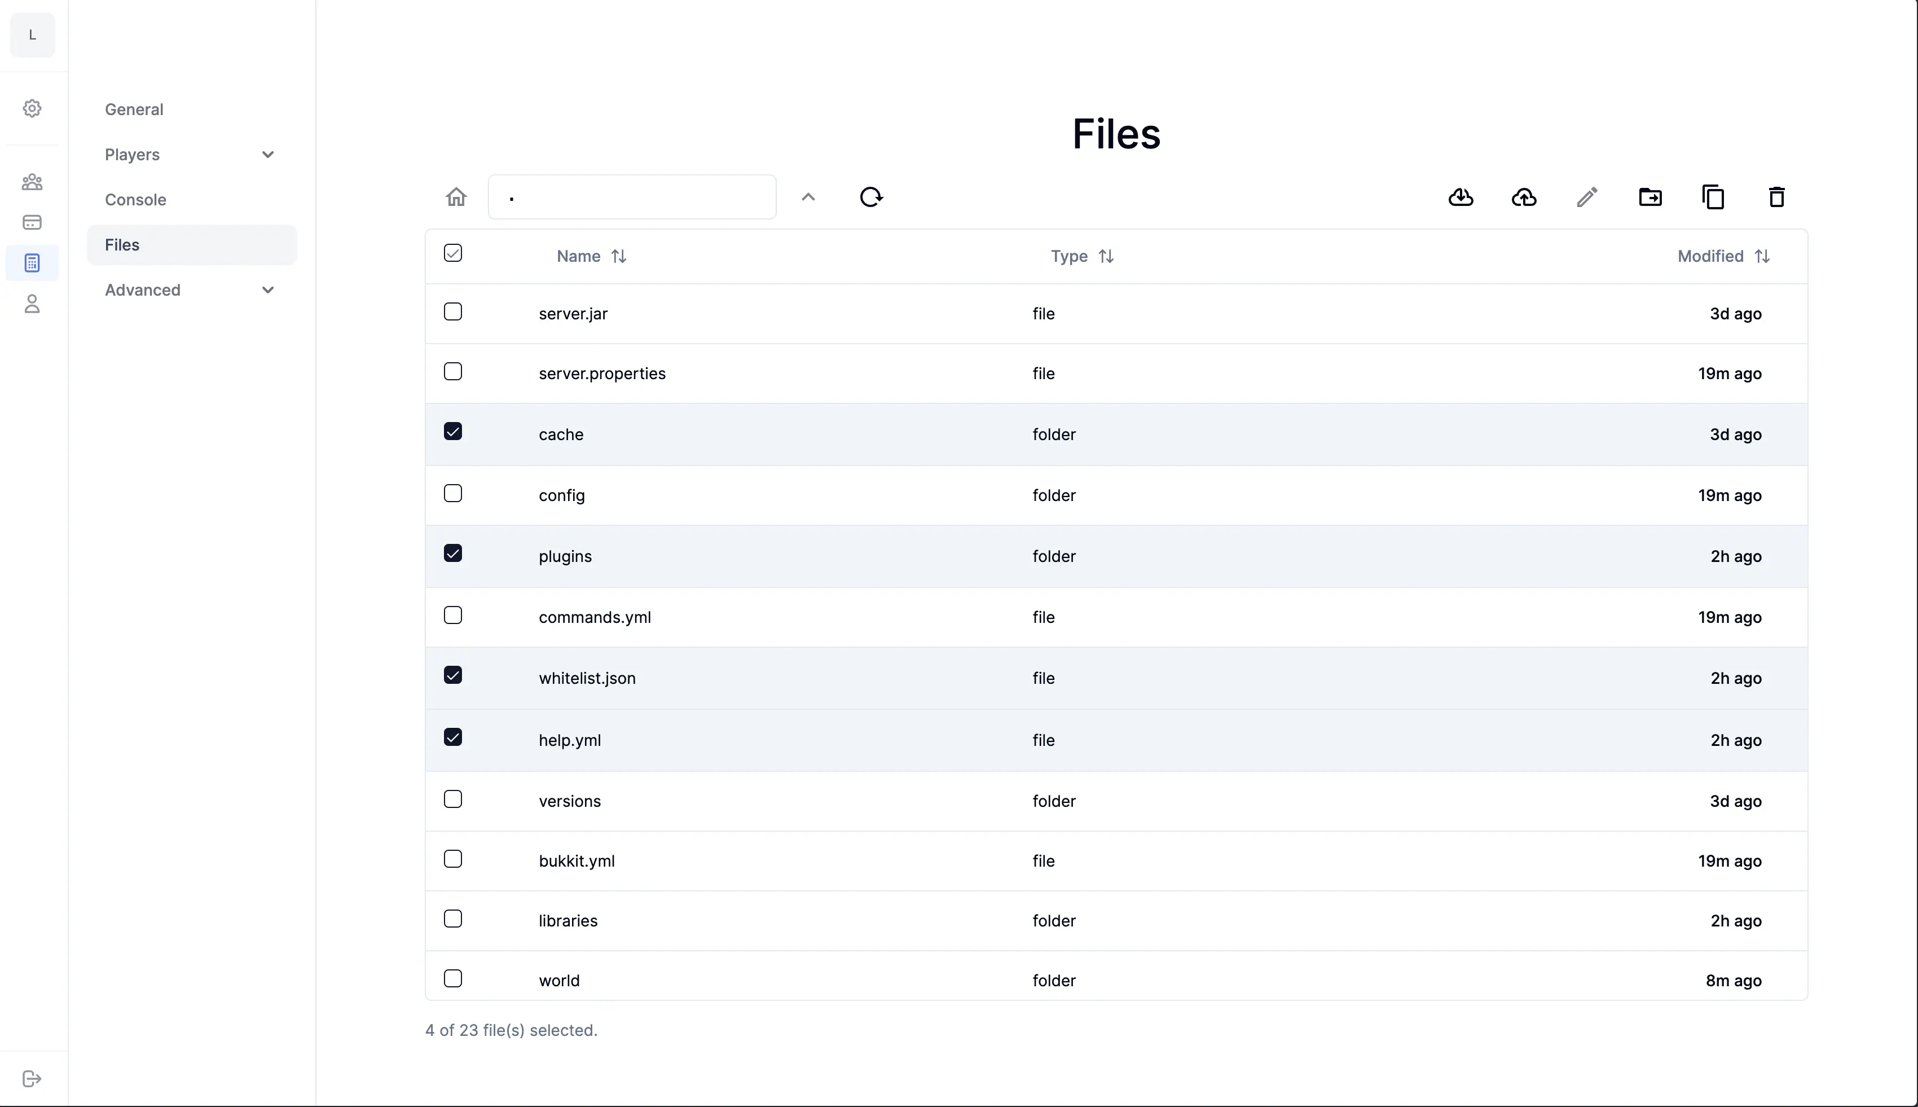Click the navigate to parent directory icon
This screenshot has width=1918, height=1107.
tap(809, 196)
